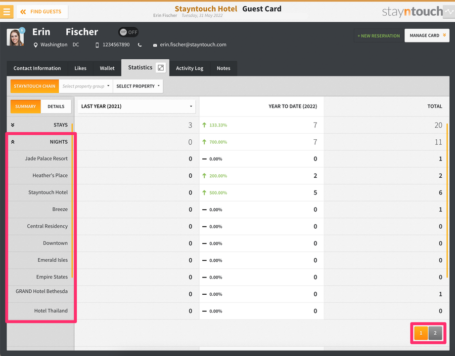
Task: Click the 700.00% change value in Nights row
Action: click(x=218, y=142)
